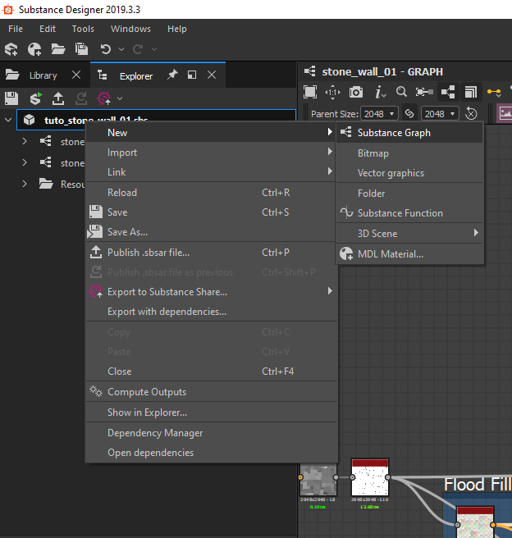The width and height of the screenshot is (512, 538).
Task: Expand the second stone graph tree item
Action: coord(25,162)
